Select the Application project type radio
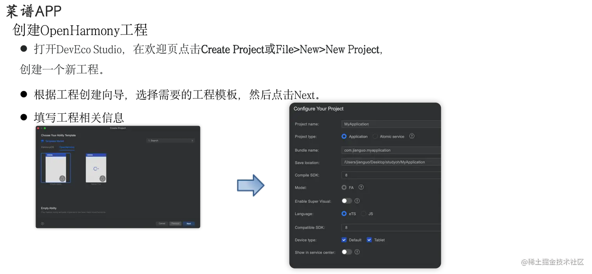Image resolution: width=592 pixels, height=274 pixels. click(344, 136)
